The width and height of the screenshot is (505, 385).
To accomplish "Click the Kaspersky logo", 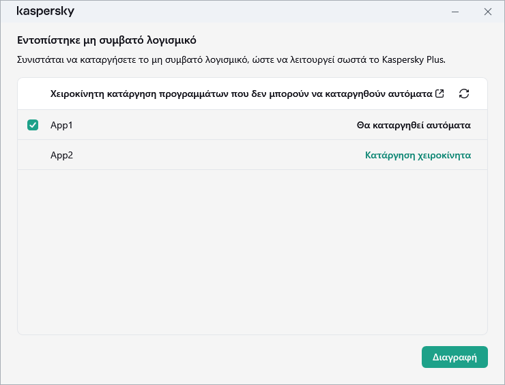I will [x=45, y=12].
